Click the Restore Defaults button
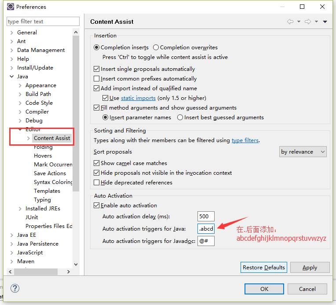 [x=263, y=267]
